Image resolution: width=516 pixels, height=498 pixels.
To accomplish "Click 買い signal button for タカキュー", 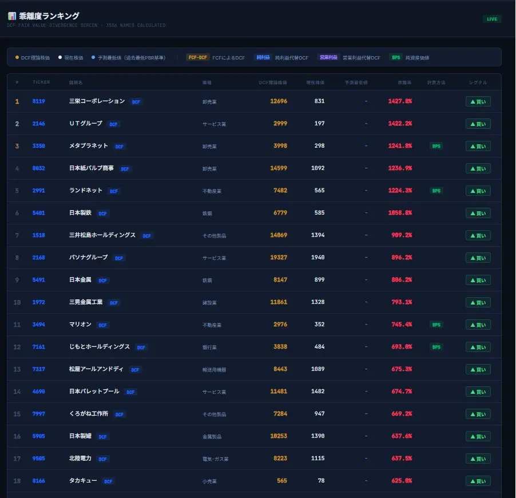I will (x=478, y=481).
